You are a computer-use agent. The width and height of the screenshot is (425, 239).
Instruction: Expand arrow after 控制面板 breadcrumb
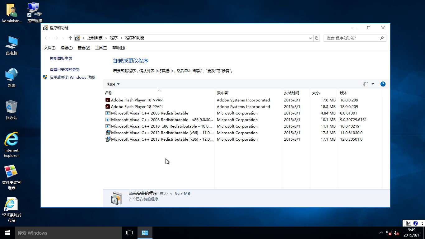click(x=106, y=38)
